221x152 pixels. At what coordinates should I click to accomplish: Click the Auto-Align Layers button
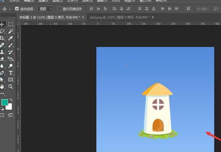click(x=188, y=9)
